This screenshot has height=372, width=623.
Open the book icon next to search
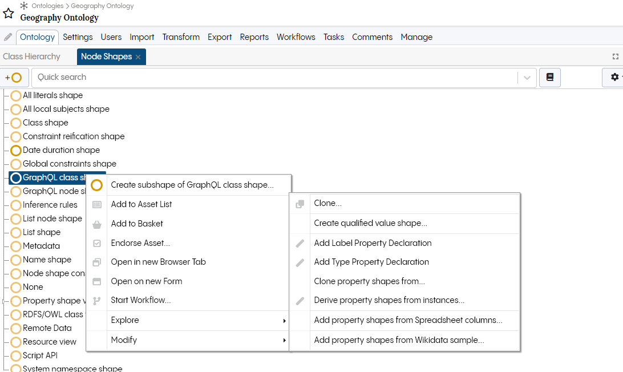coord(550,78)
